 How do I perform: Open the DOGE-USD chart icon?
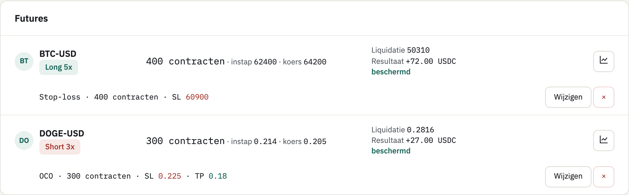(603, 141)
